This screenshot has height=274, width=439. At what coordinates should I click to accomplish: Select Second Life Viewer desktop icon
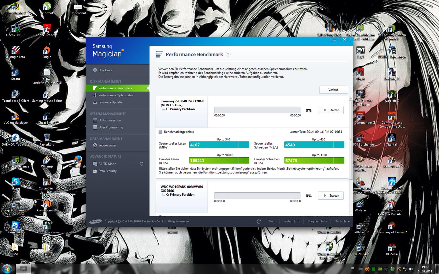click(47, 228)
